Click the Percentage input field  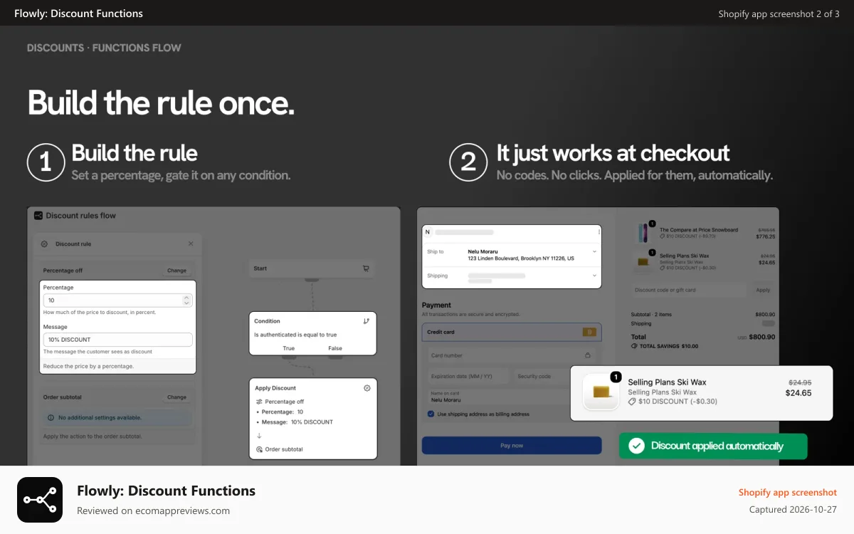(x=118, y=300)
